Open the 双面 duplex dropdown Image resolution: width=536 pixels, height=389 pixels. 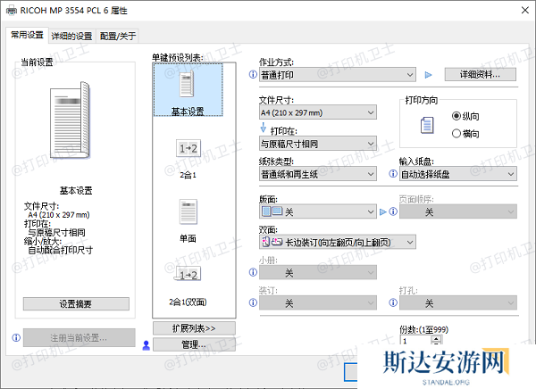tap(338, 242)
